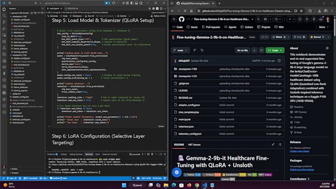Maximize the terminal panel size toggle
Viewport: 336px width, 189px height.
[161, 154]
